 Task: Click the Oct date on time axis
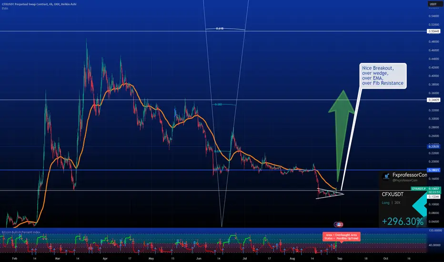pos(386,258)
